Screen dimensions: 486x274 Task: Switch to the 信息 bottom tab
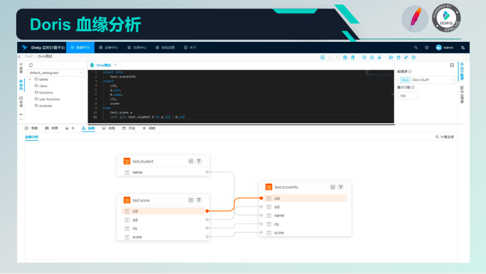pyautogui.click(x=31, y=128)
